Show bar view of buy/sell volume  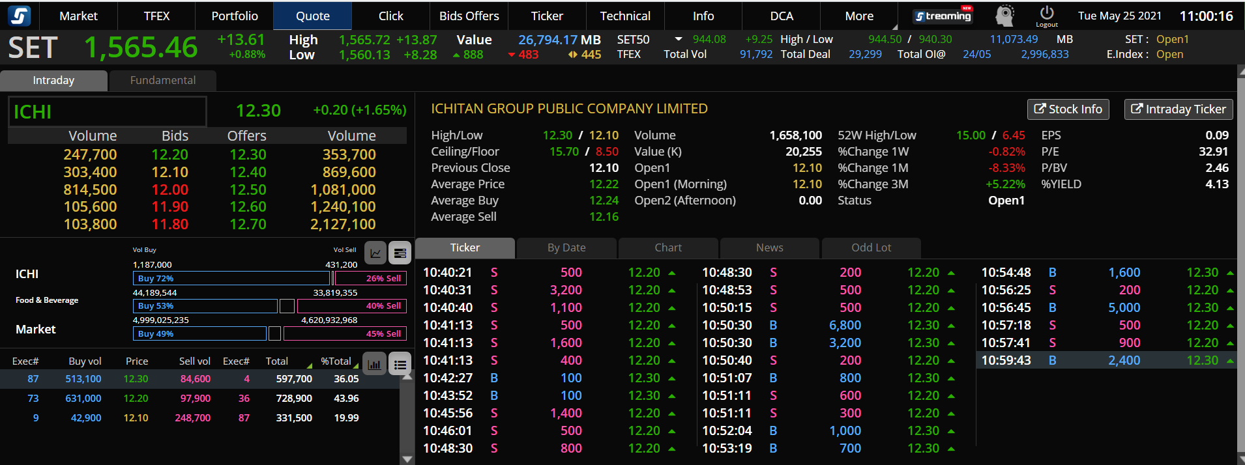400,253
